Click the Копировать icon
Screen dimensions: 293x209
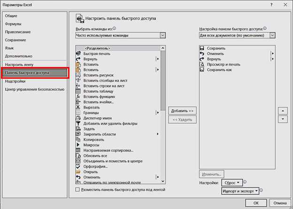pos(78,140)
